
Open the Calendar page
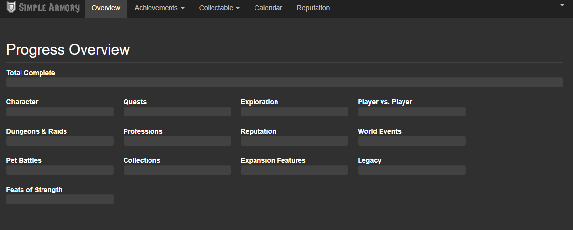pyautogui.click(x=268, y=8)
